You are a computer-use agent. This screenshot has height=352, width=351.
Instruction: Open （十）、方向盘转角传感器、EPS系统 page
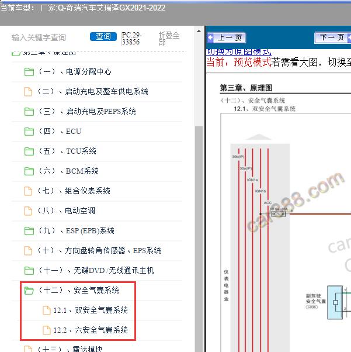click(x=99, y=250)
